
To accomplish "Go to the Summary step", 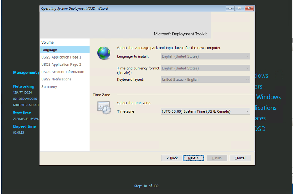I will 65,87.
